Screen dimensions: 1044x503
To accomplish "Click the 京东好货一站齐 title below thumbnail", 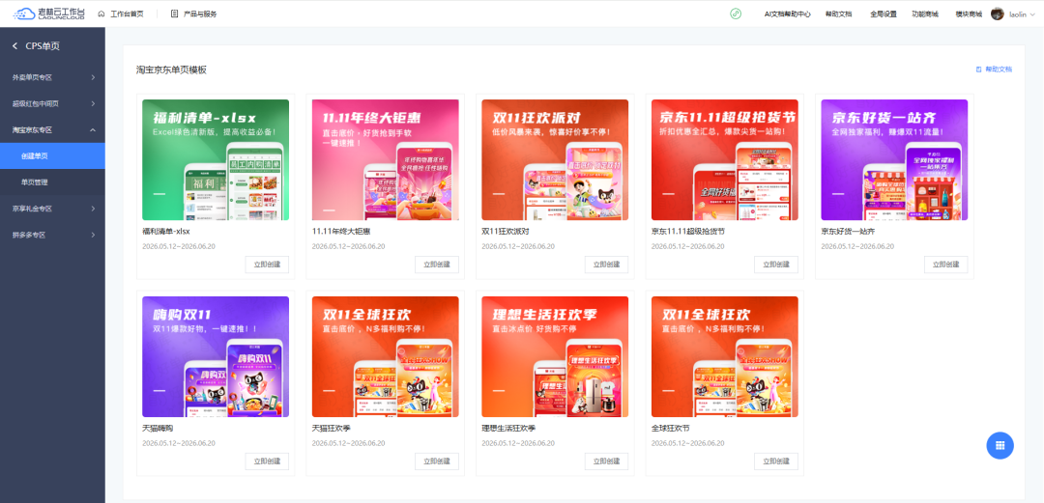I will tap(849, 232).
